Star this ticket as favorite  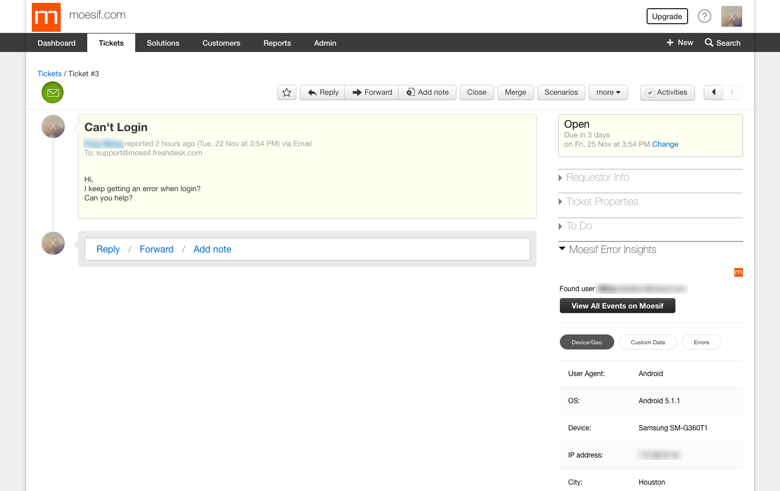pos(287,92)
